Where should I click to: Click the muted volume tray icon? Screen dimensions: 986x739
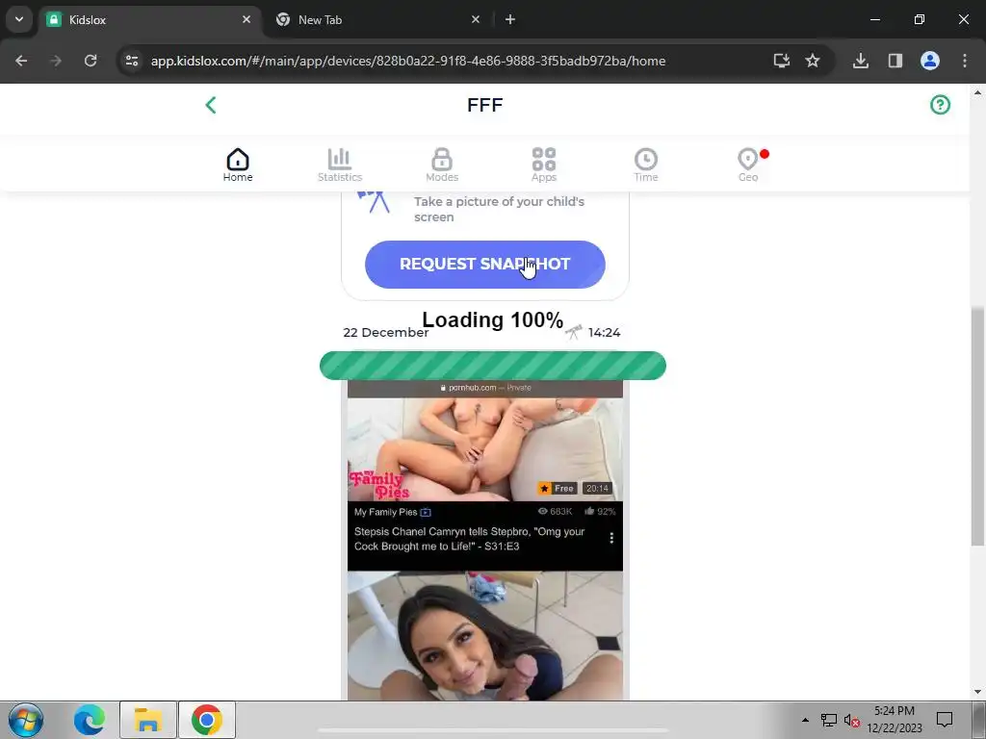point(851,720)
